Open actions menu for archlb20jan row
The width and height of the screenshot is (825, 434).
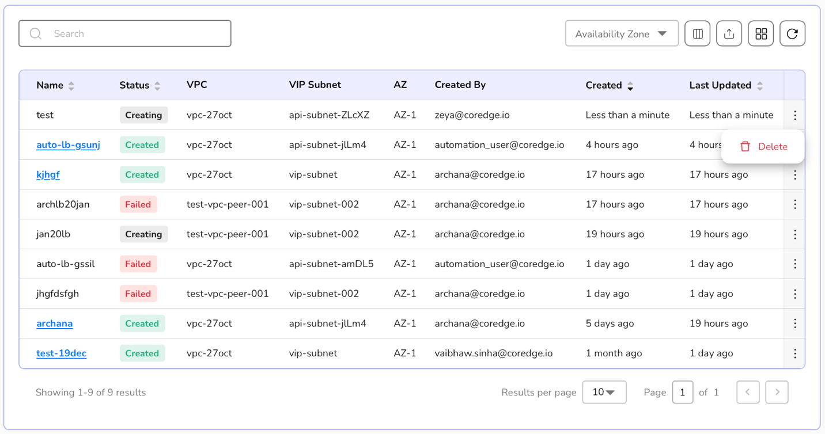tap(794, 204)
